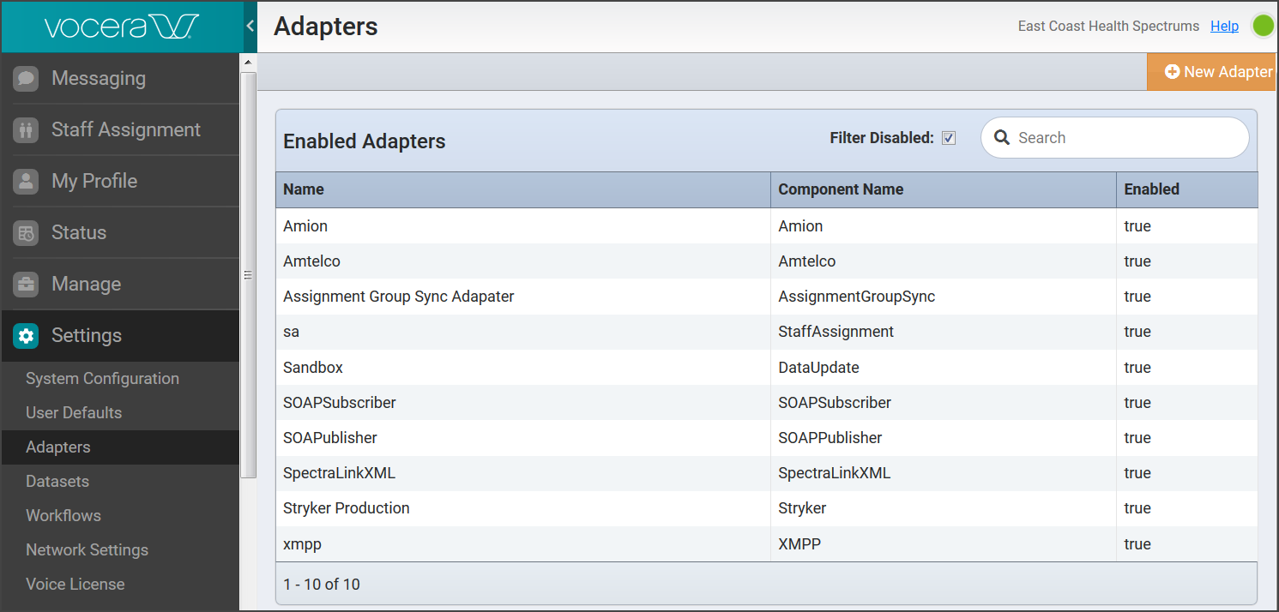Collapse the left navigation sidebar
1279x612 pixels.
(x=250, y=27)
